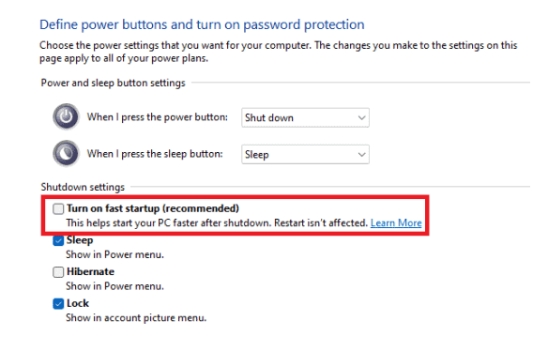548x352 pixels.
Task: Open the sleep button action dropdown
Action: (x=305, y=155)
